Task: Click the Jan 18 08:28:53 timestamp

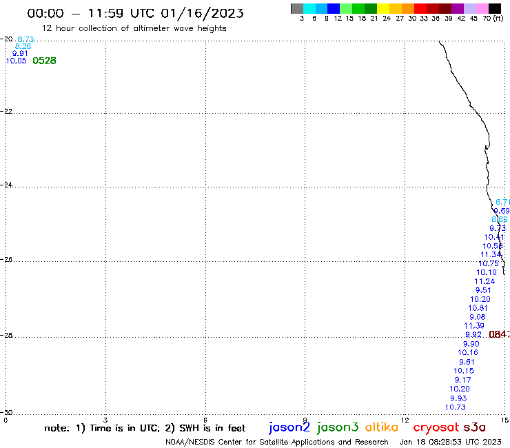Action: (x=450, y=442)
